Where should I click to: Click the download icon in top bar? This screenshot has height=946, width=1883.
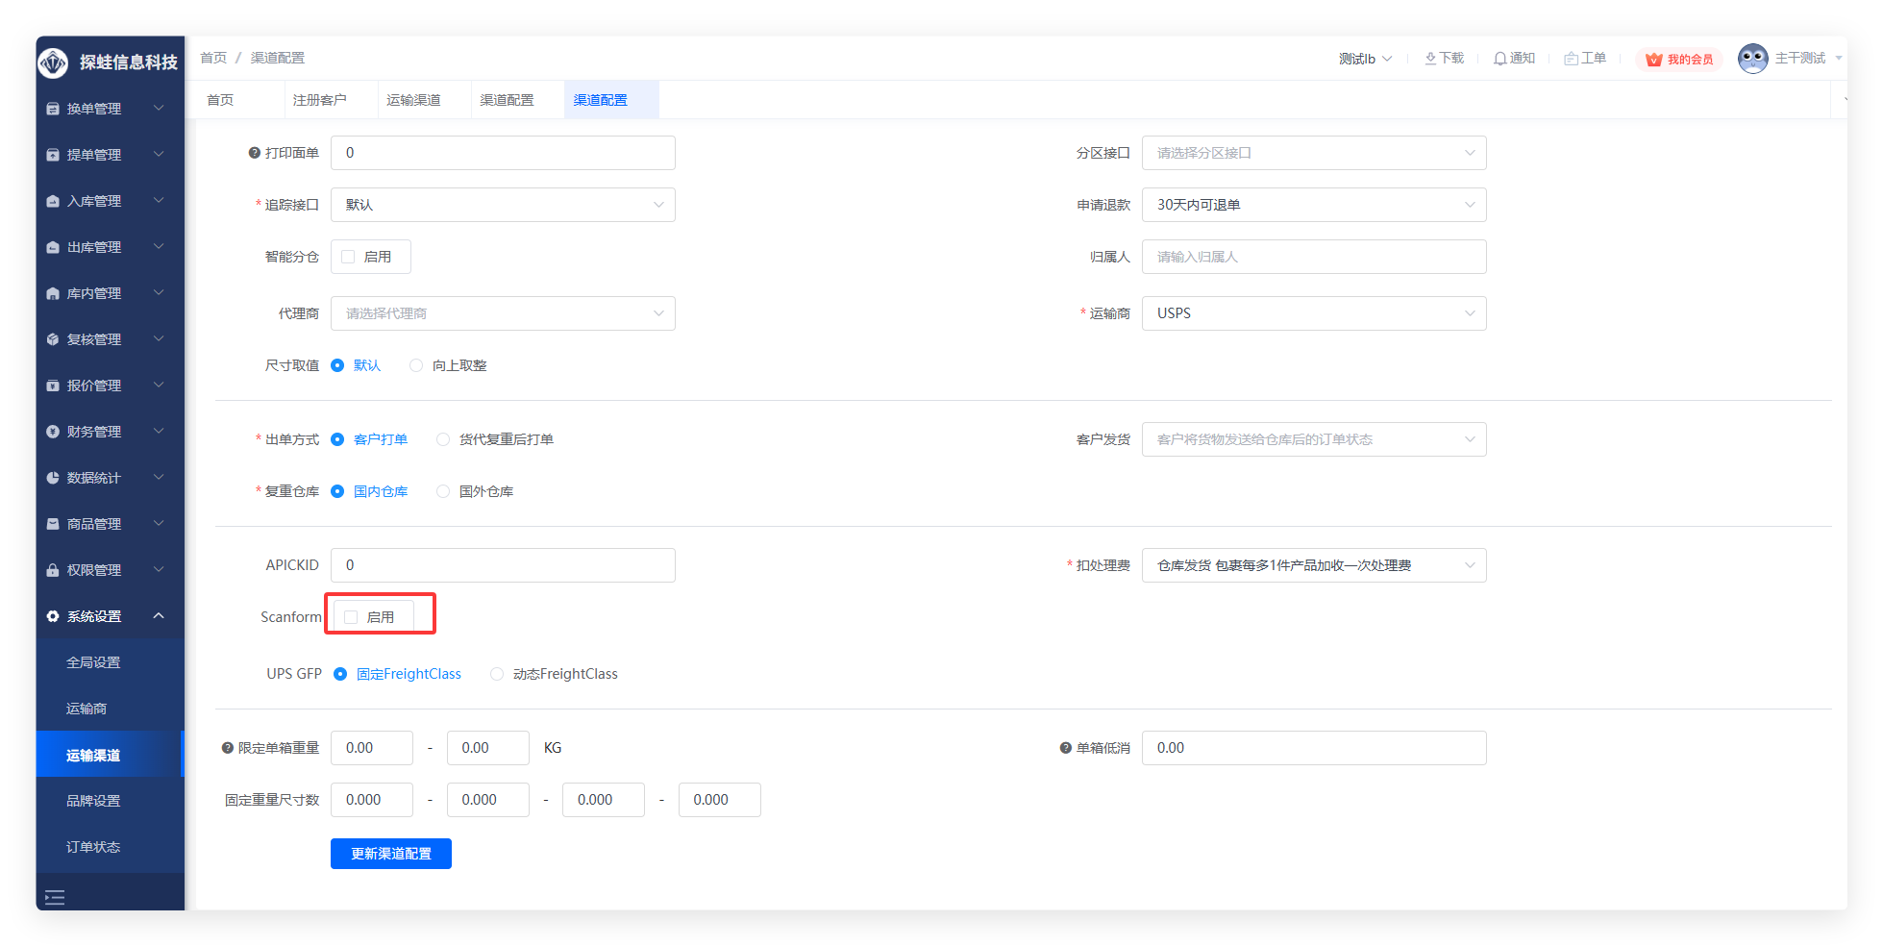(1430, 59)
